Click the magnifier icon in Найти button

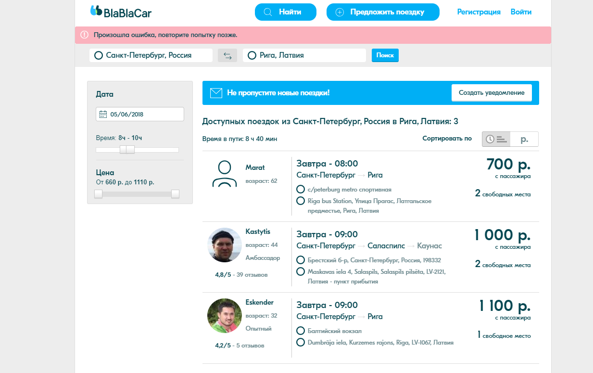point(268,12)
